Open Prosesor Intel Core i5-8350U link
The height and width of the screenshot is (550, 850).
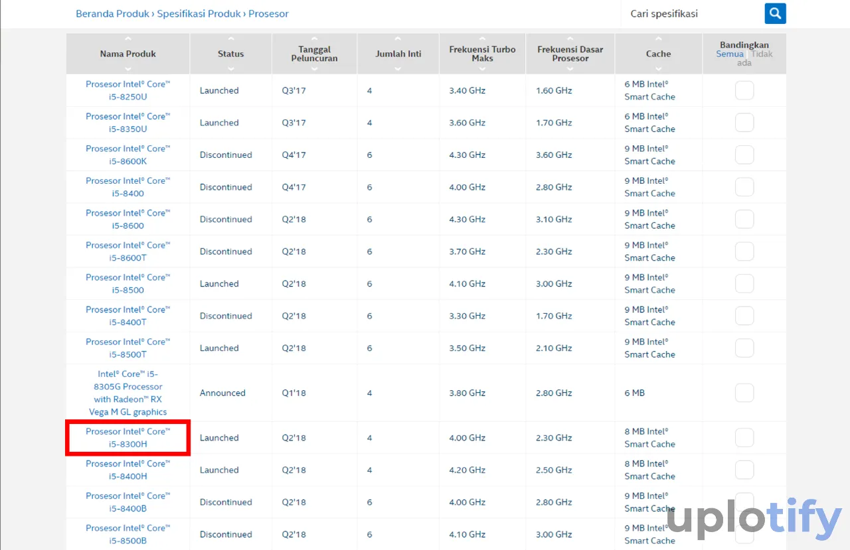pyautogui.click(x=127, y=123)
